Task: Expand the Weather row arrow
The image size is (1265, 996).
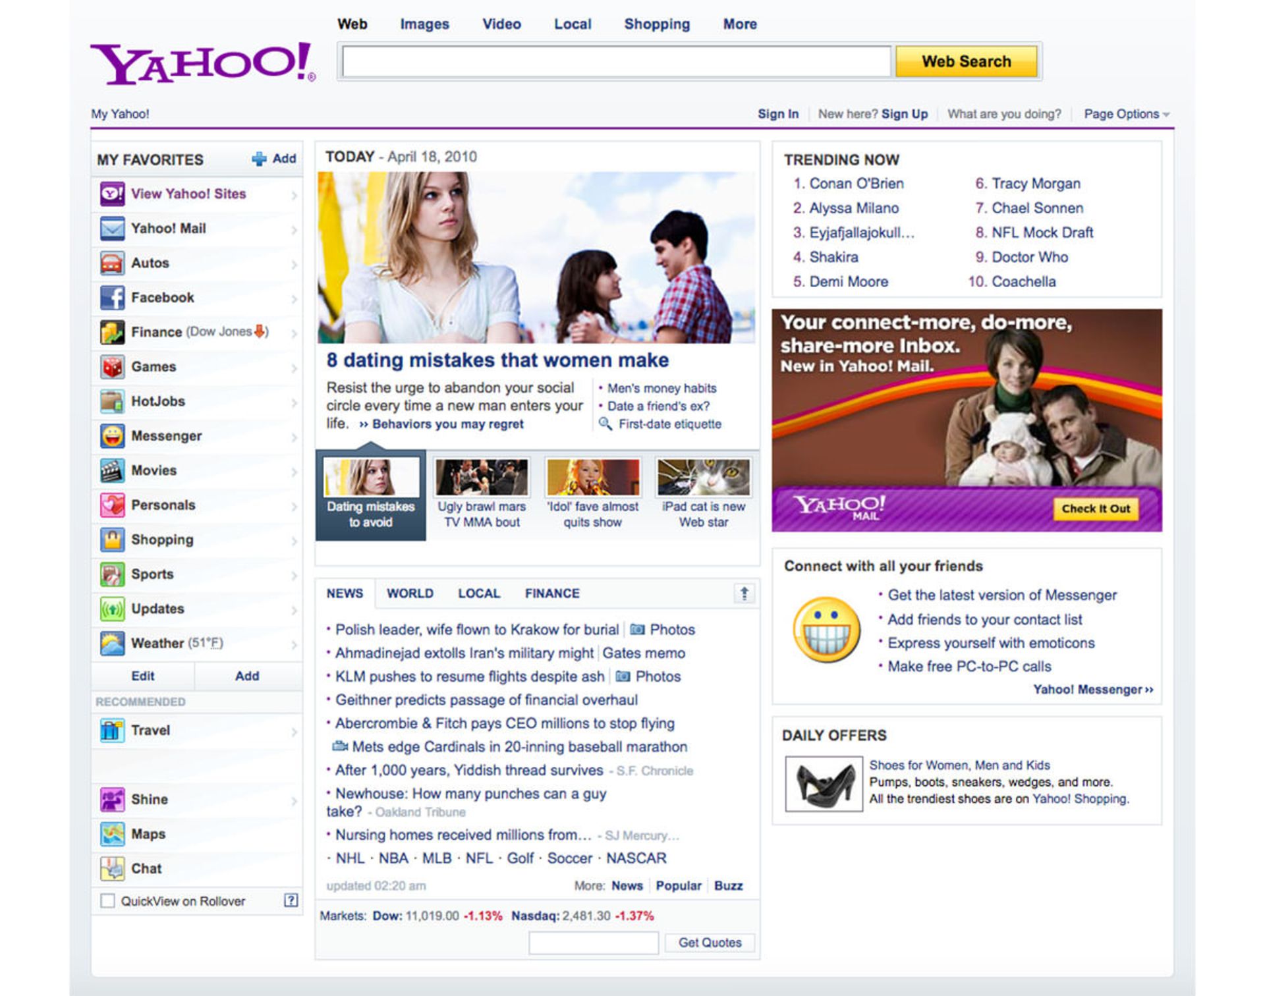Action: click(294, 644)
